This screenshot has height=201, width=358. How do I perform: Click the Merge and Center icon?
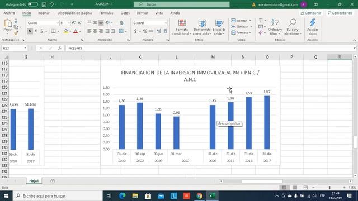pos(121,31)
